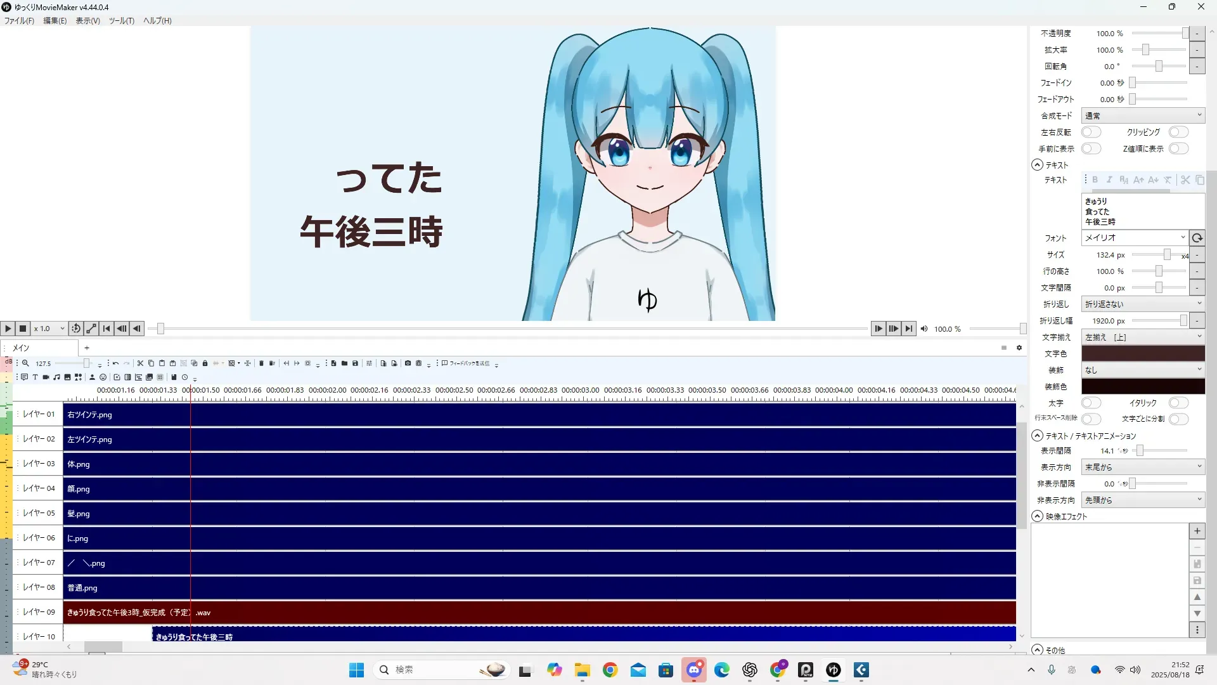Open the ファイル(F) menu
Image resolution: width=1217 pixels, height=685 pixels.
[19, 20]
